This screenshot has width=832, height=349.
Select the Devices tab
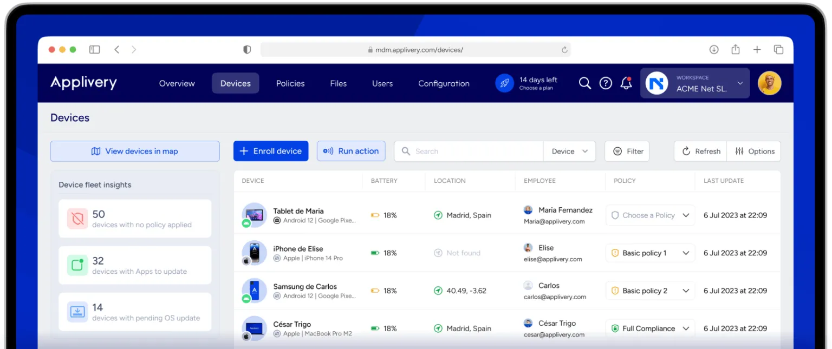point(236,83)
